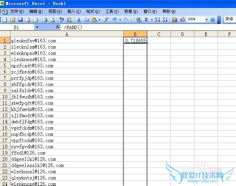Image resolution: width=236 pixels, height=186 pixels.
Task: Select cell qleykntsj@126.com
Action: pyautogui.click(x=67, y=178)
